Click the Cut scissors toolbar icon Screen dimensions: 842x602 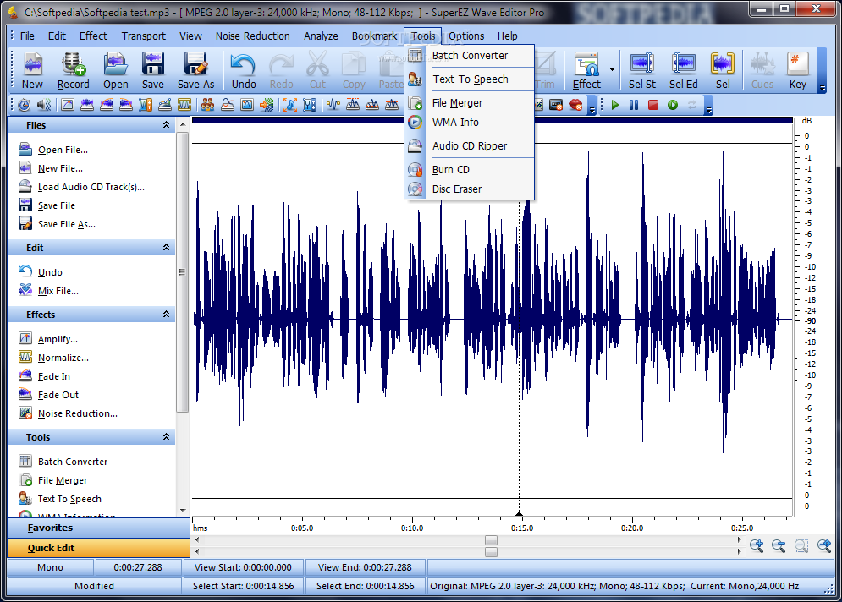point(317,70)
